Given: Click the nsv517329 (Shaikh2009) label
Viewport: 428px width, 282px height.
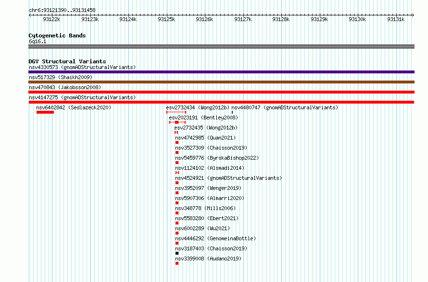Looking at the screenshot, I should pos(61,77).
